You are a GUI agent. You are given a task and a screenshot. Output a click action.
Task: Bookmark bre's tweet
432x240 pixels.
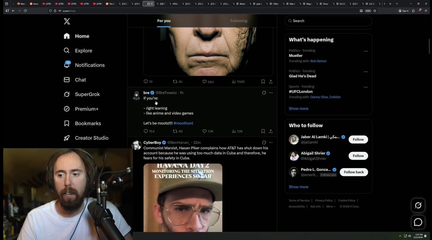263,131
